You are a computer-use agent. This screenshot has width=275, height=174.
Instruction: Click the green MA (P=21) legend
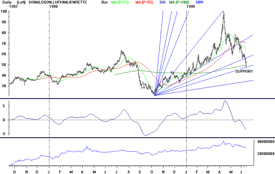[x=120, y=2]
